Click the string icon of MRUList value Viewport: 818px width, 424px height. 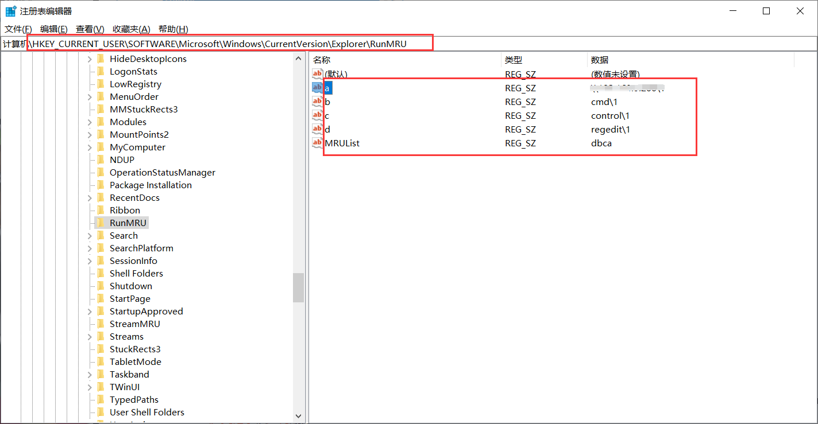[318, 143]
